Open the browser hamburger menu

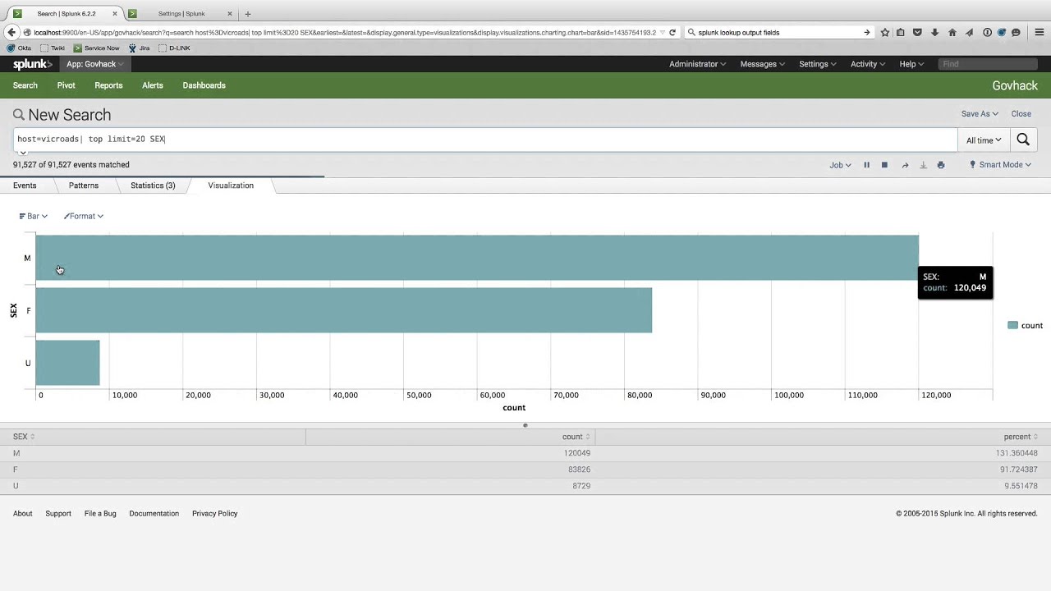(x=1039, y=33)
